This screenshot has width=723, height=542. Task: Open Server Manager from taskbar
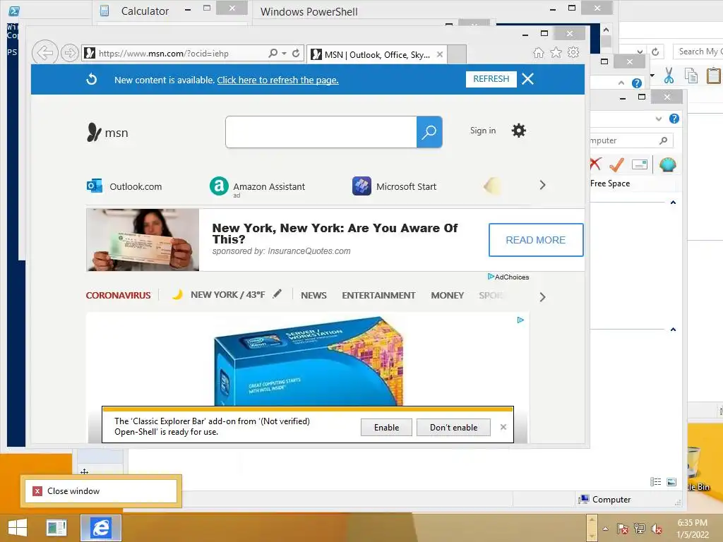pos(56,528)
